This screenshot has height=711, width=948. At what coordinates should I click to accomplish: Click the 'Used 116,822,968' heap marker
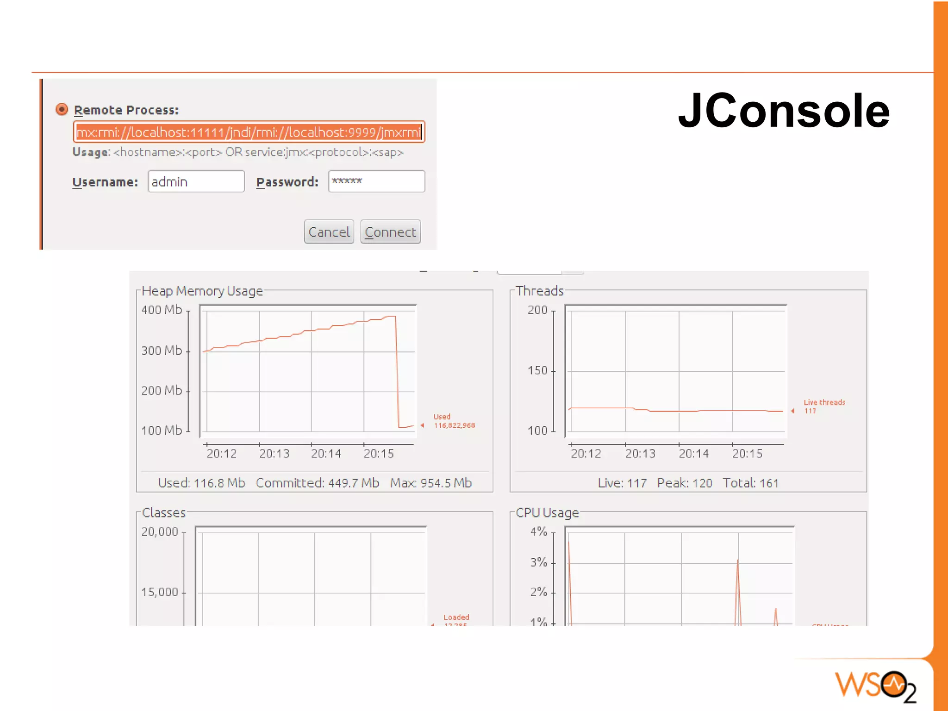[449, 421]
